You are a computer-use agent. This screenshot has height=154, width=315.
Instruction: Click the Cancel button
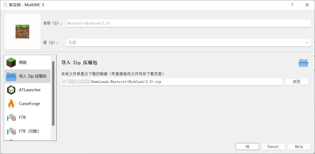[273, 147]
